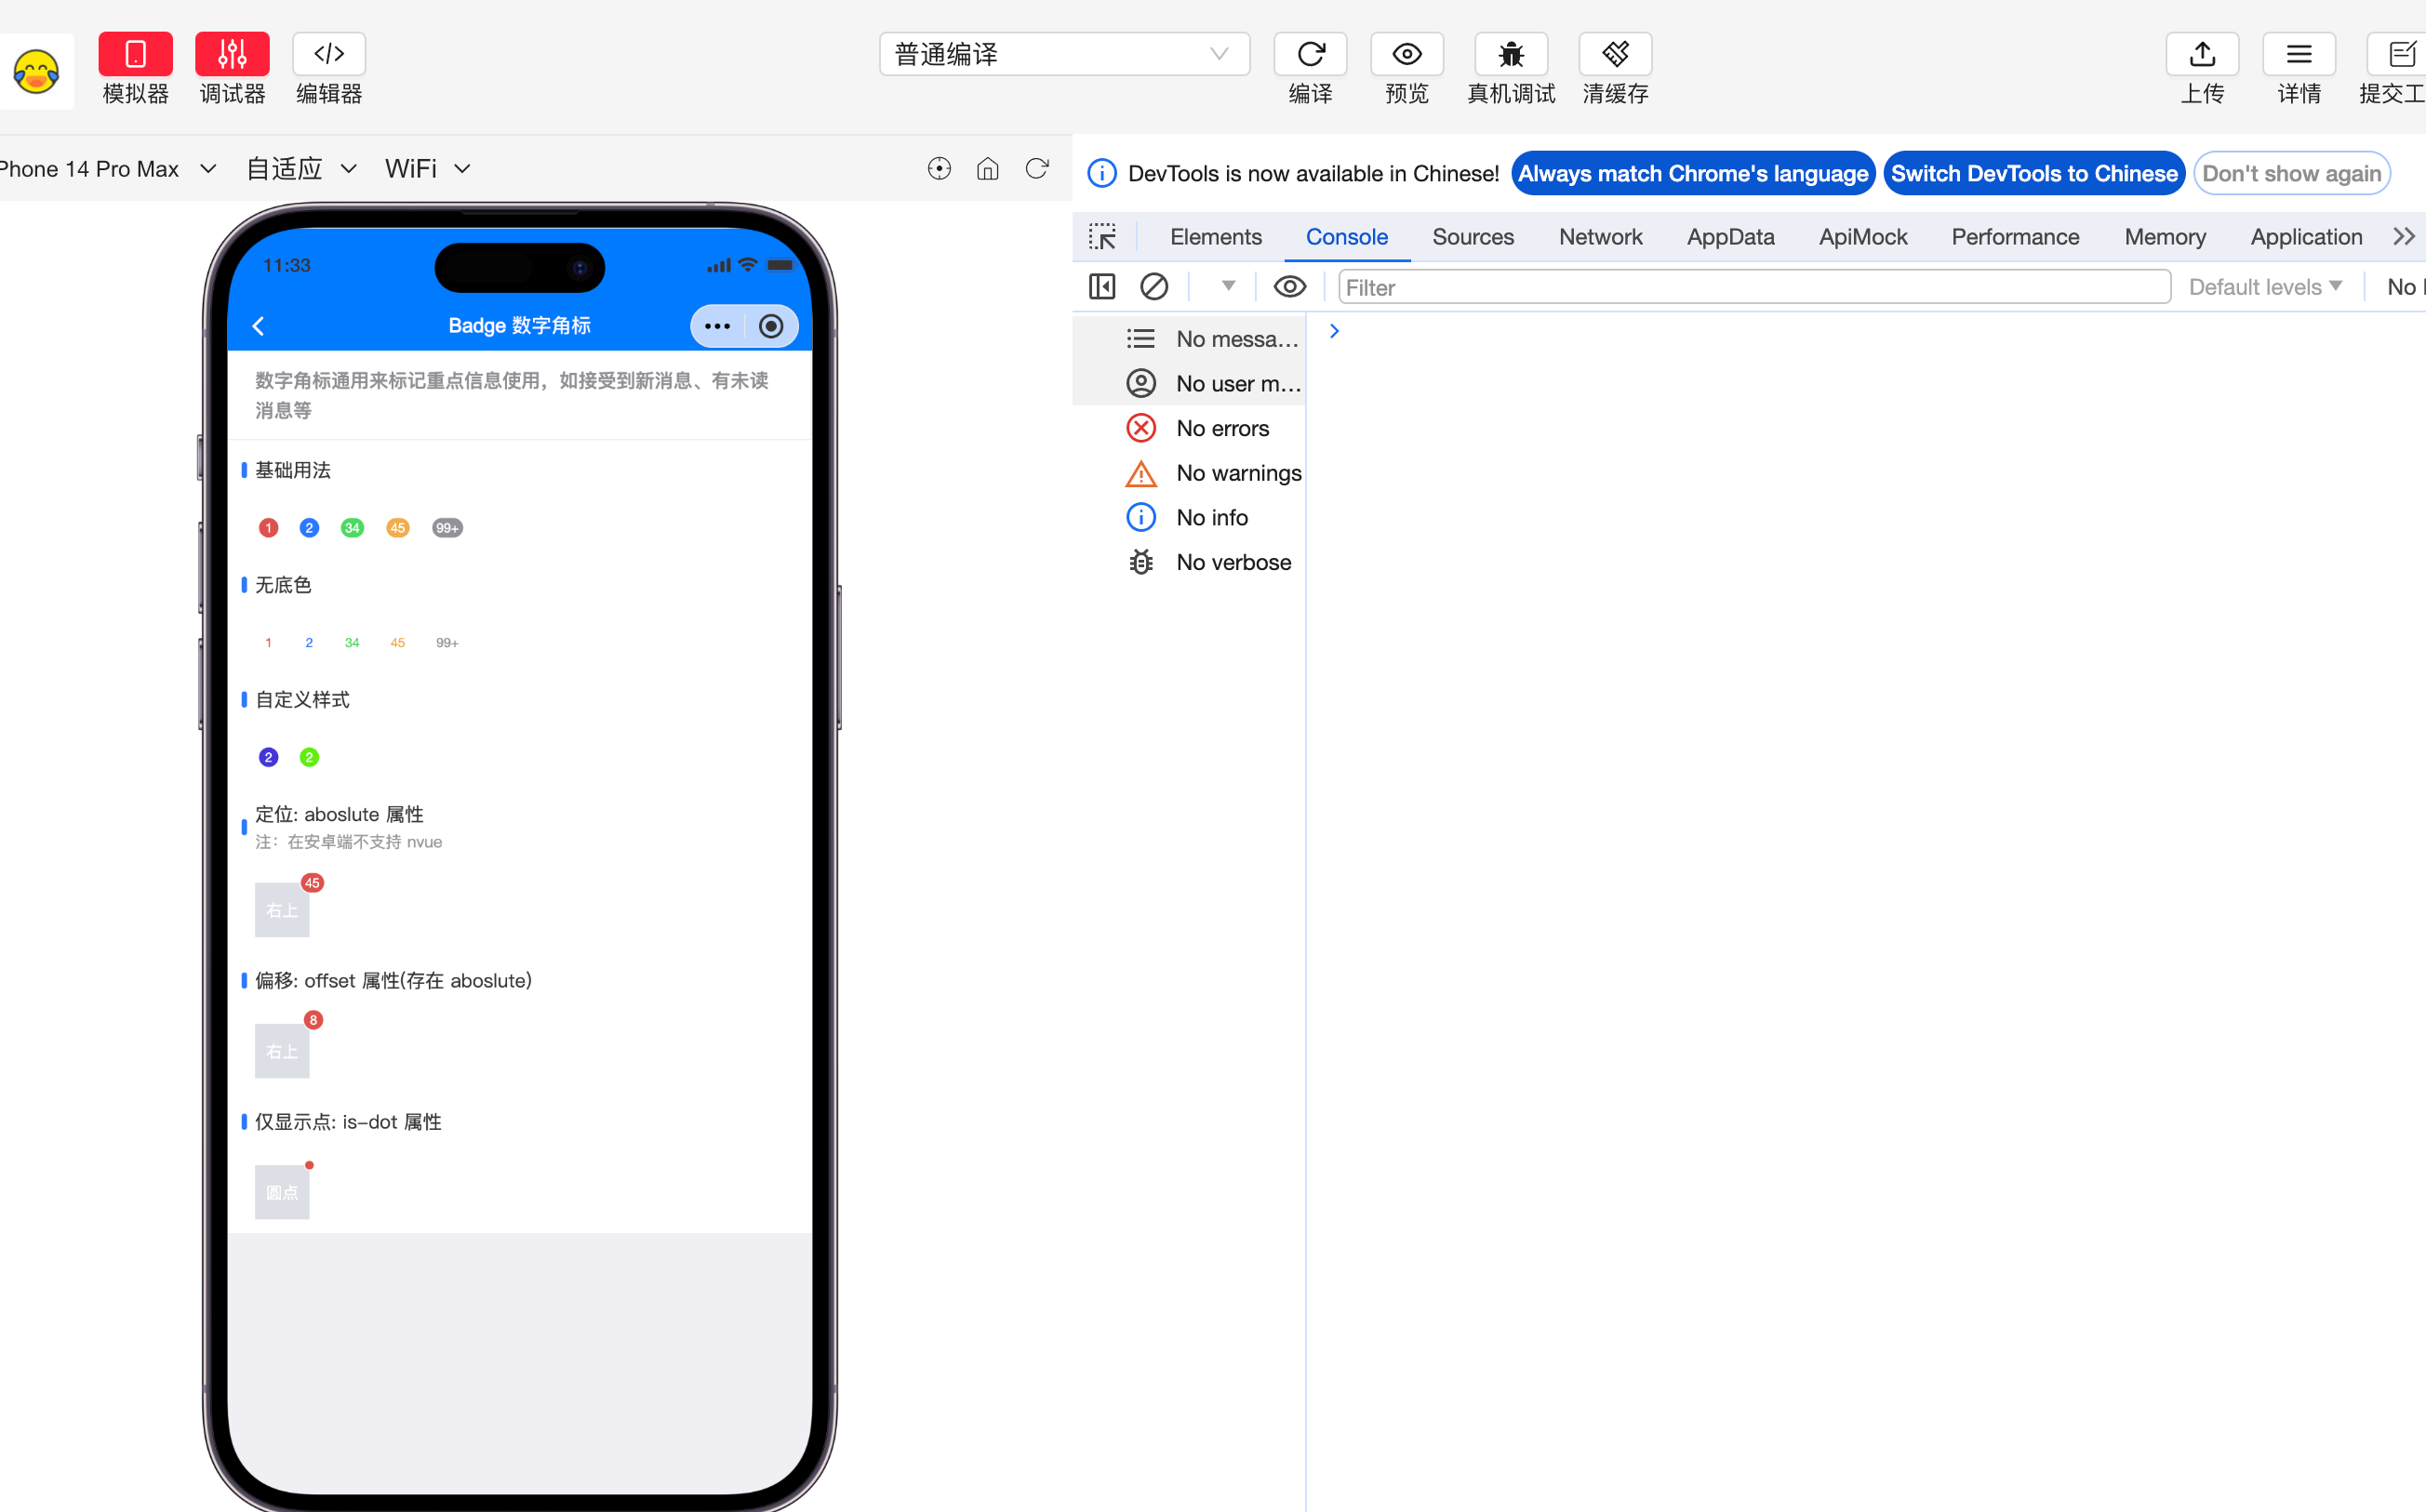Toggle 编辑器 editor panel button

tap(328, 54)
